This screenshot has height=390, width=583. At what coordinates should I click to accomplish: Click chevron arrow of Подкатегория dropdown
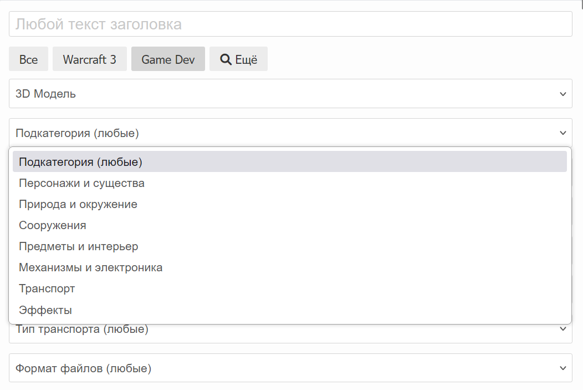(563, 133)
